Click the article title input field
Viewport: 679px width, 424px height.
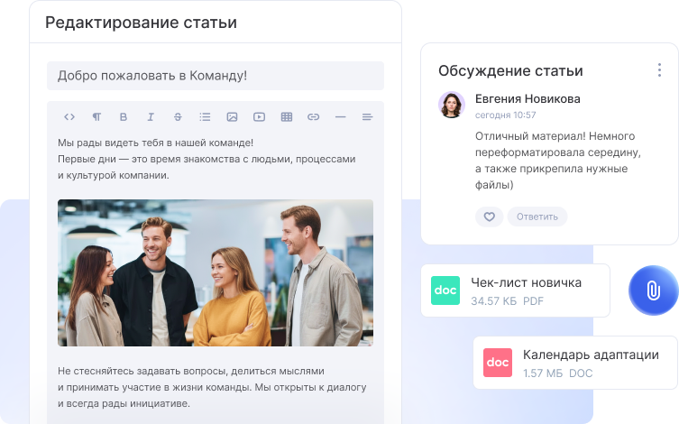tap(216, 76)
